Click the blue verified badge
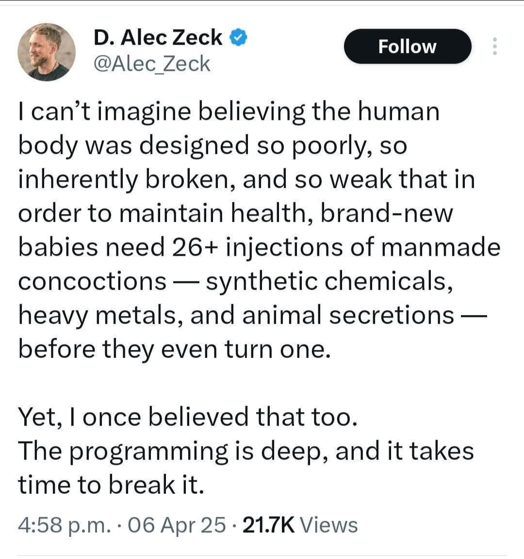524x559 pixels. pyautogui.click(x=239, y=37)
